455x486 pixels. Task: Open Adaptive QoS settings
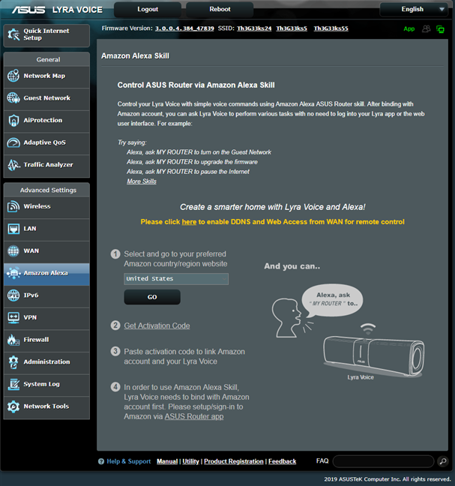[46, 143]
